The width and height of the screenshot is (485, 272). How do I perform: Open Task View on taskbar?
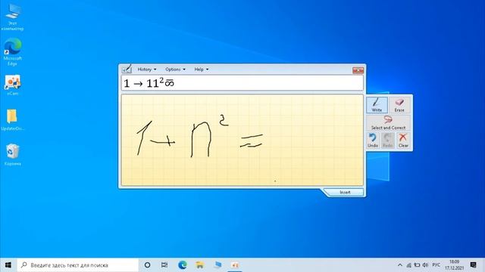(164, 265)
